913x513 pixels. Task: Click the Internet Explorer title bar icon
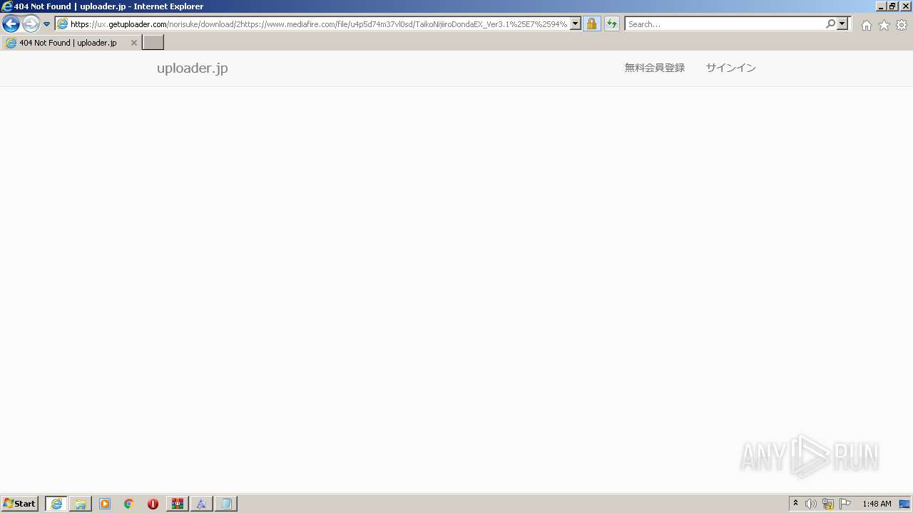(7, 6)
